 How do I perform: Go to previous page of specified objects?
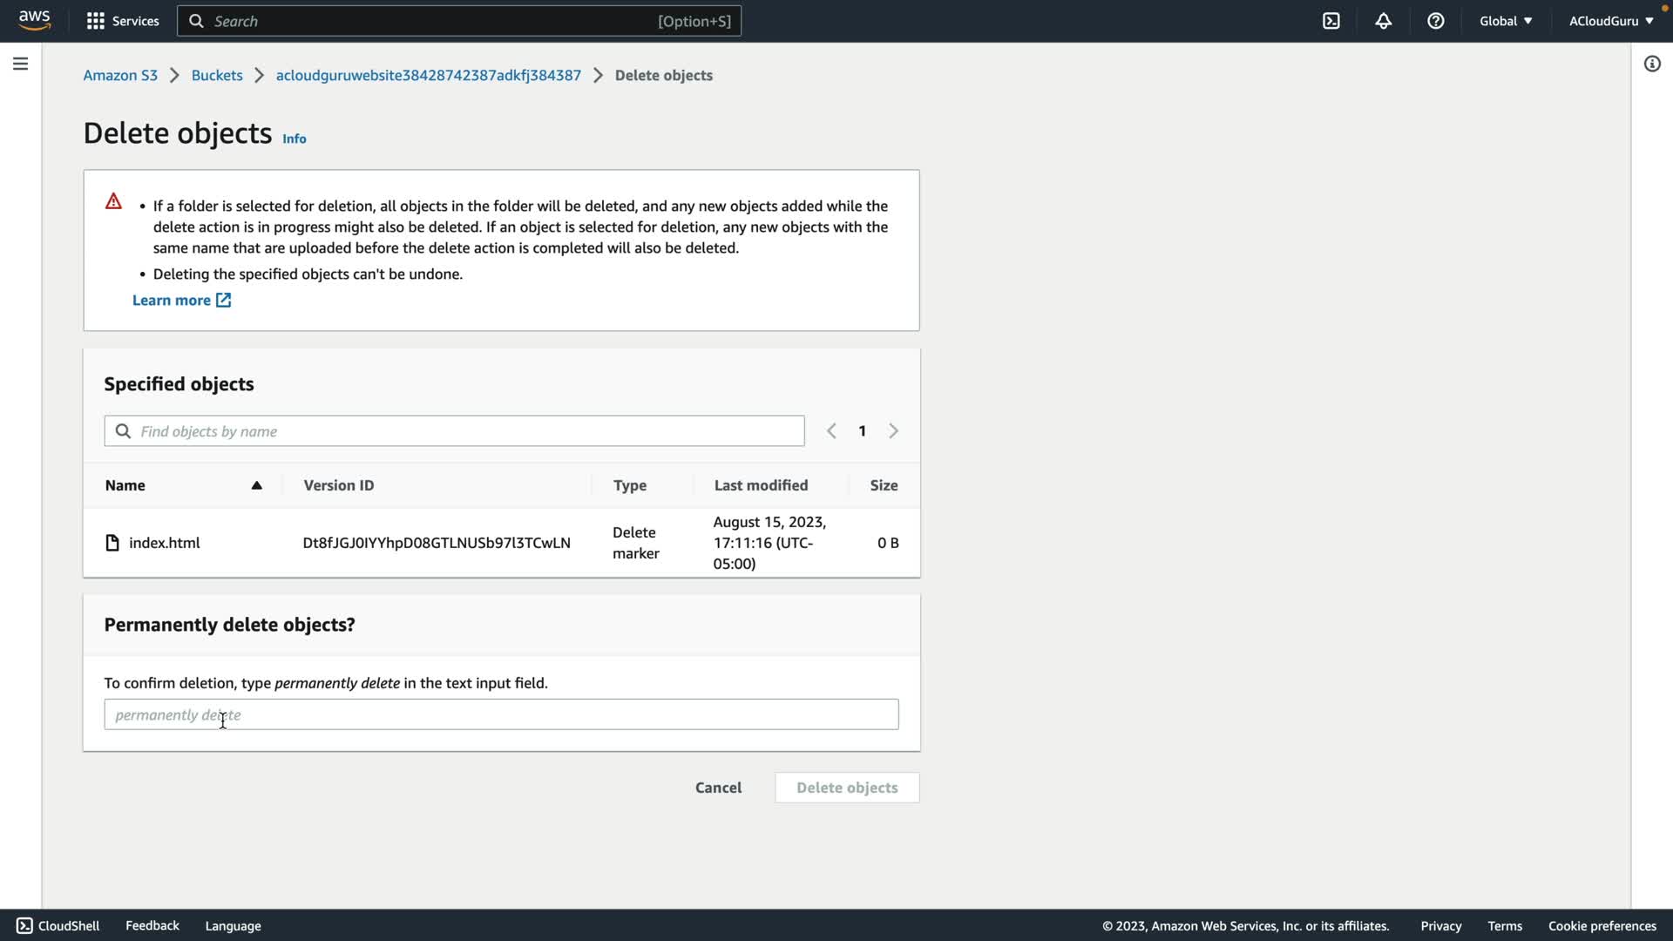pyautogui.click(x=831, y=431)
